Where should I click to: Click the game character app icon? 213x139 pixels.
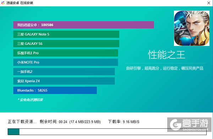coord(192,28)
